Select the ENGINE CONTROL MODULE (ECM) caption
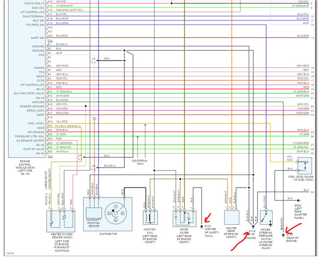This screenshot has width=318, height=257. point(25,168)
